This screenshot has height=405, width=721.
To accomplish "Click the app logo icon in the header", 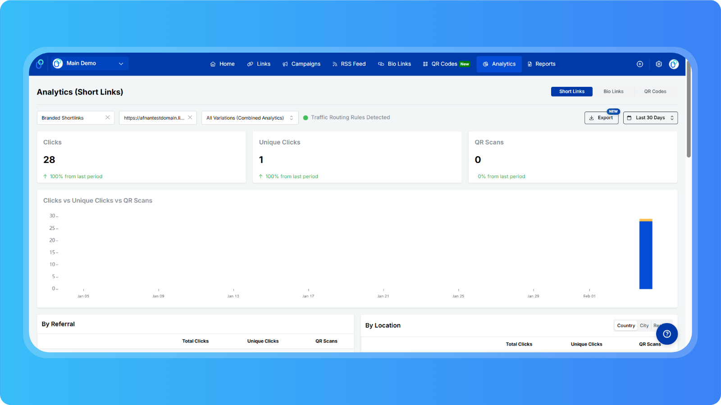I will pos(40,64).
